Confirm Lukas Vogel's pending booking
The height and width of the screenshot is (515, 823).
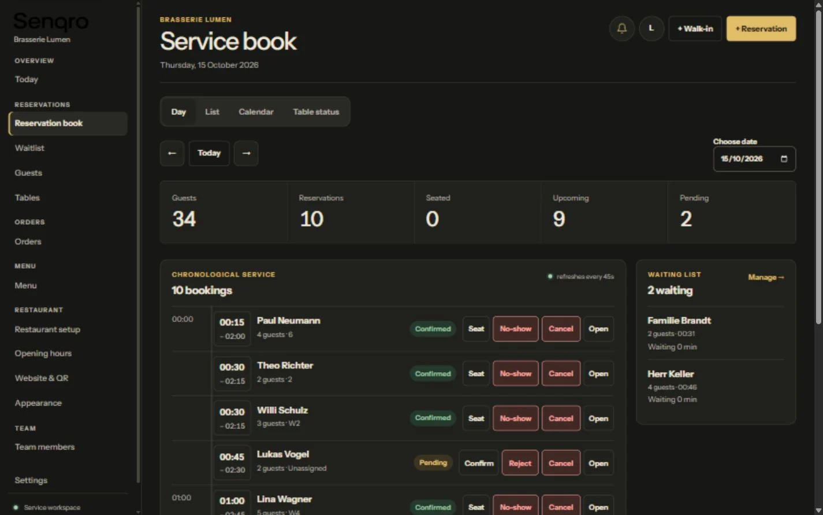click(479, 463)
